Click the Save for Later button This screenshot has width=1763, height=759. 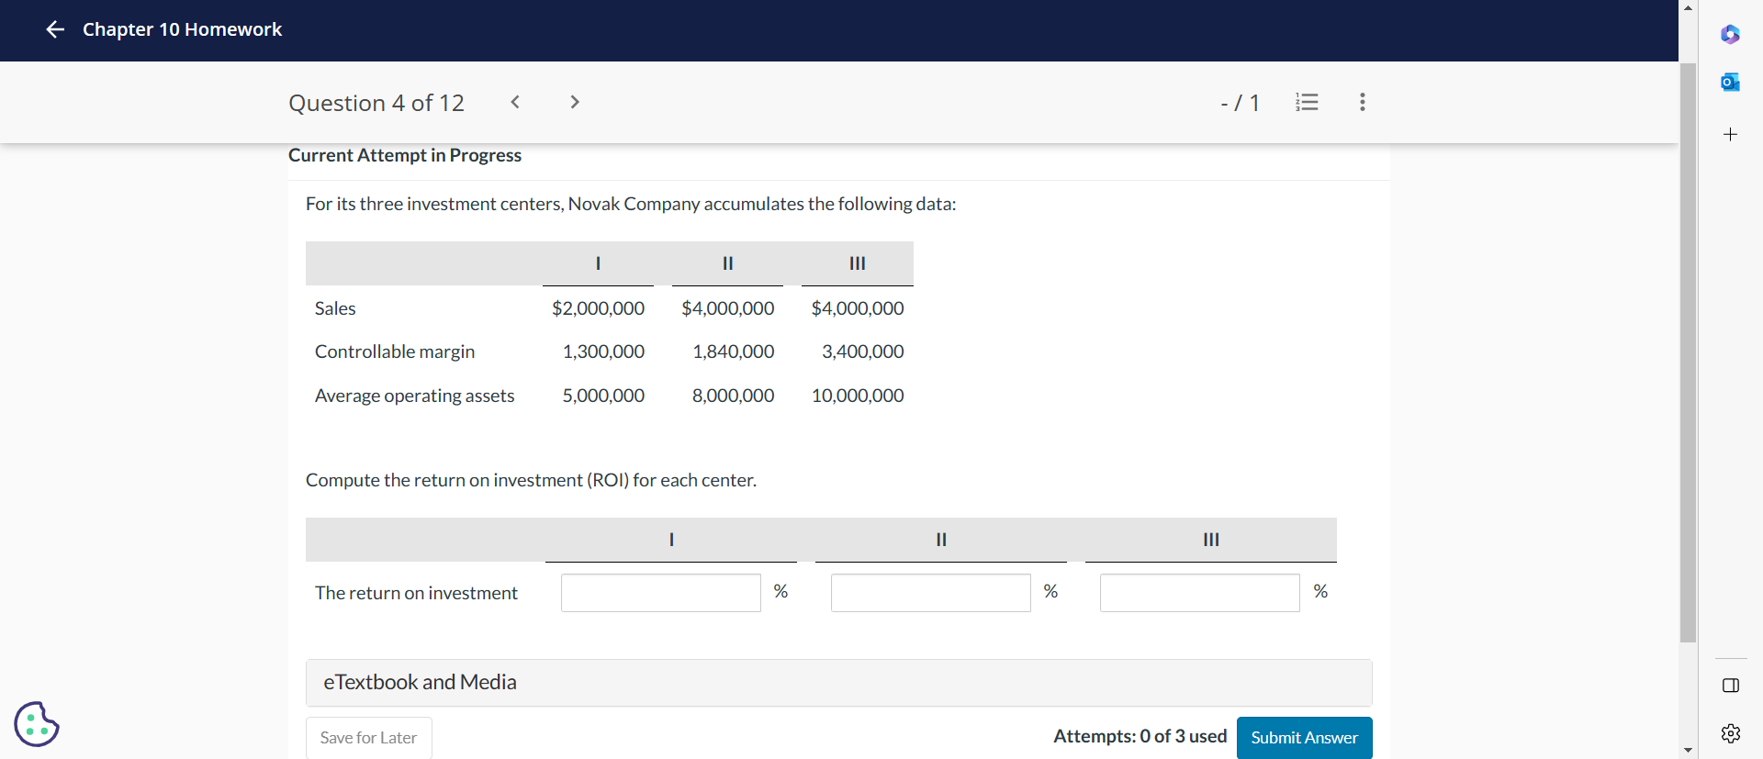tap(368, 738)
